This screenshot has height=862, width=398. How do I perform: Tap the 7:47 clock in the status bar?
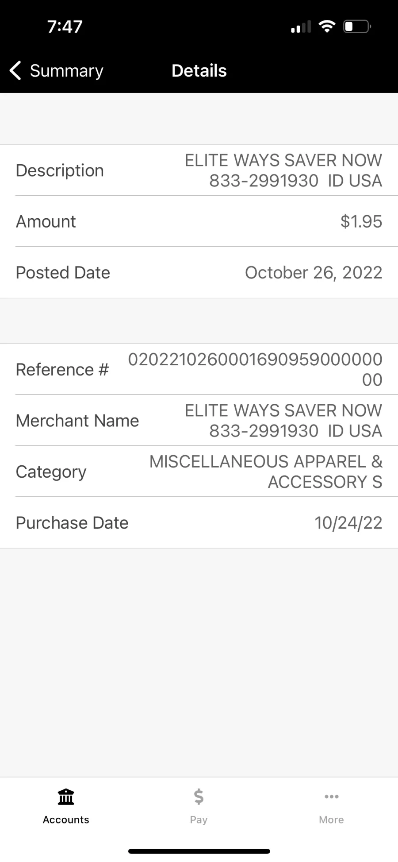[65, 27]
